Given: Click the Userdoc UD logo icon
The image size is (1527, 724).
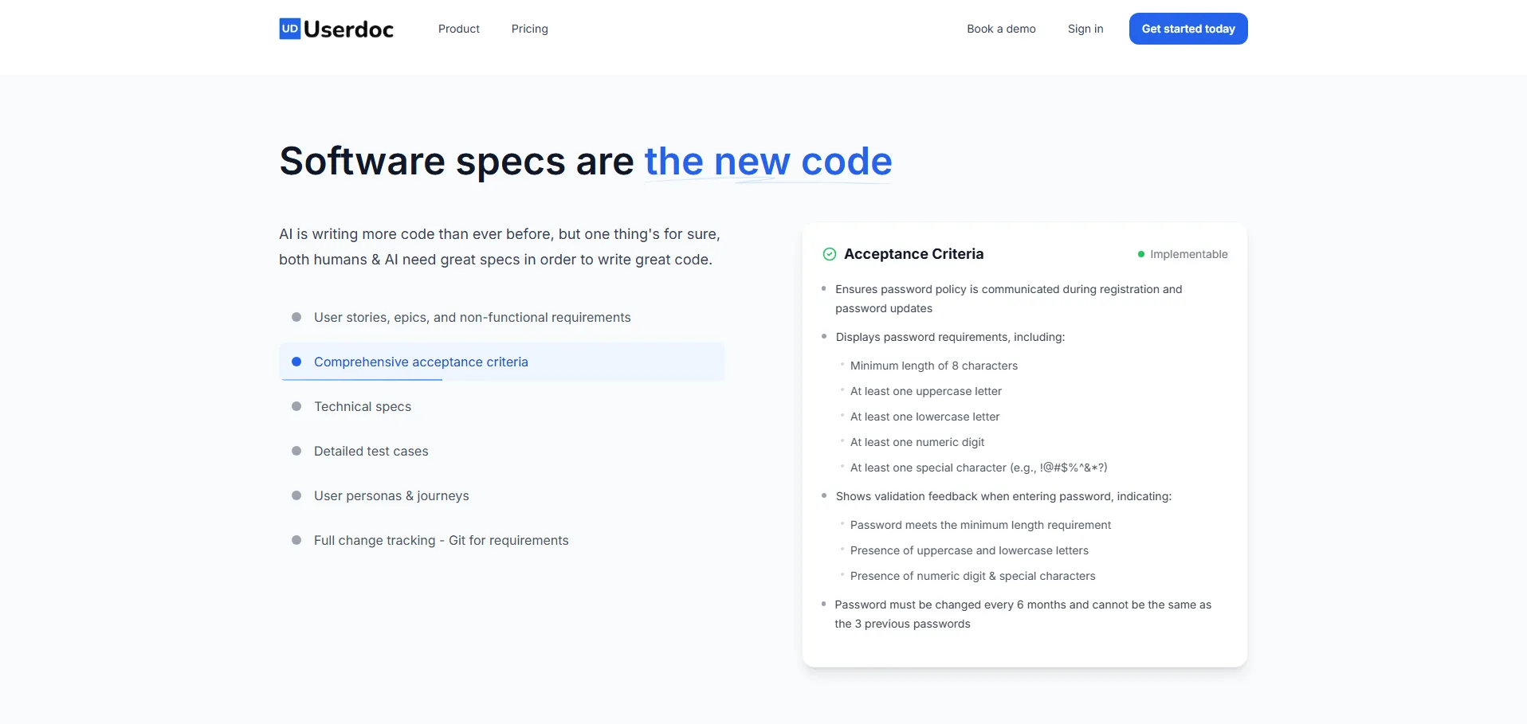Looking at the screenshot, I should tap(290, 29).
